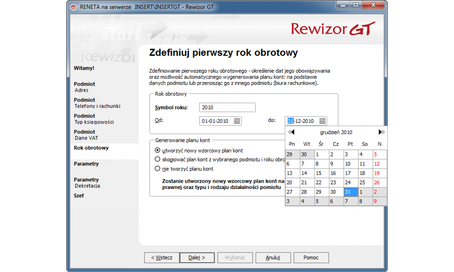454x272 pixels.
Task: Select December 19 in the calendar
Action: point(380,173)
